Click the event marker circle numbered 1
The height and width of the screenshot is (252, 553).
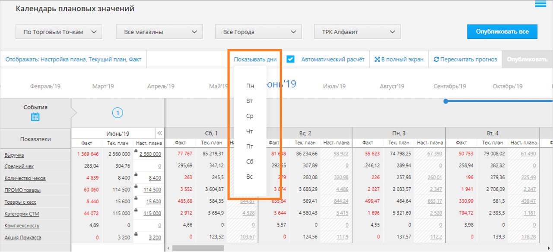pyautogui.click(x=118, y=113)
